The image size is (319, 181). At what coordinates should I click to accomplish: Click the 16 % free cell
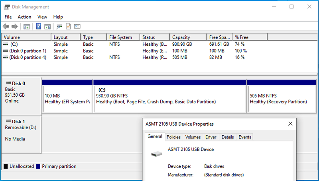click(240, 57)
